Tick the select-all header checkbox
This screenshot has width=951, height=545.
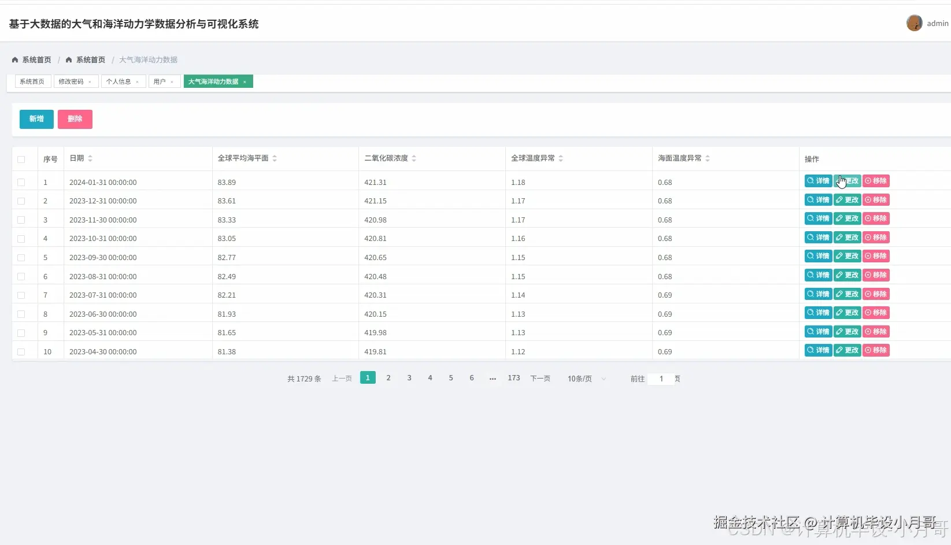click(21, 160)
